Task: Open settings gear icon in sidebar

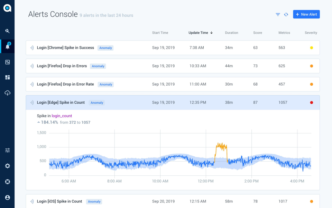Action: click(7, 166)
